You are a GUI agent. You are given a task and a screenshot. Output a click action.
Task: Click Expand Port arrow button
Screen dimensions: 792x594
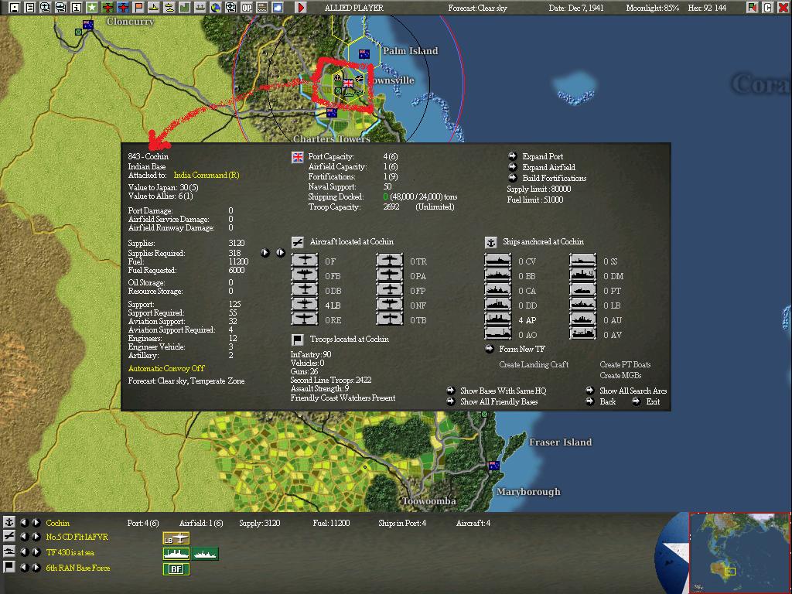(513, 156)
